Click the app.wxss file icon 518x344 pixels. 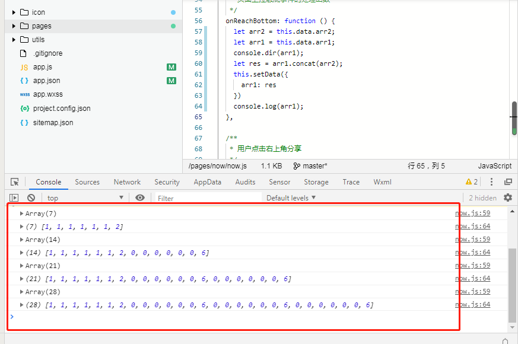[24, 94]
